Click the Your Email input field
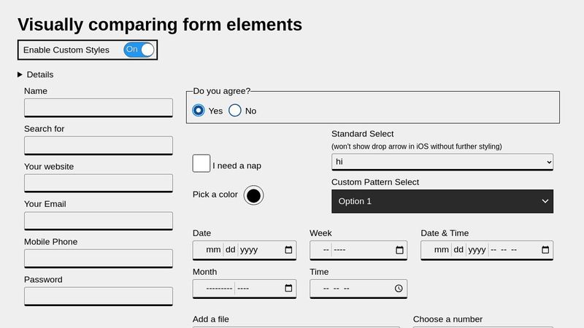584x328 pixels. (99, 221)
